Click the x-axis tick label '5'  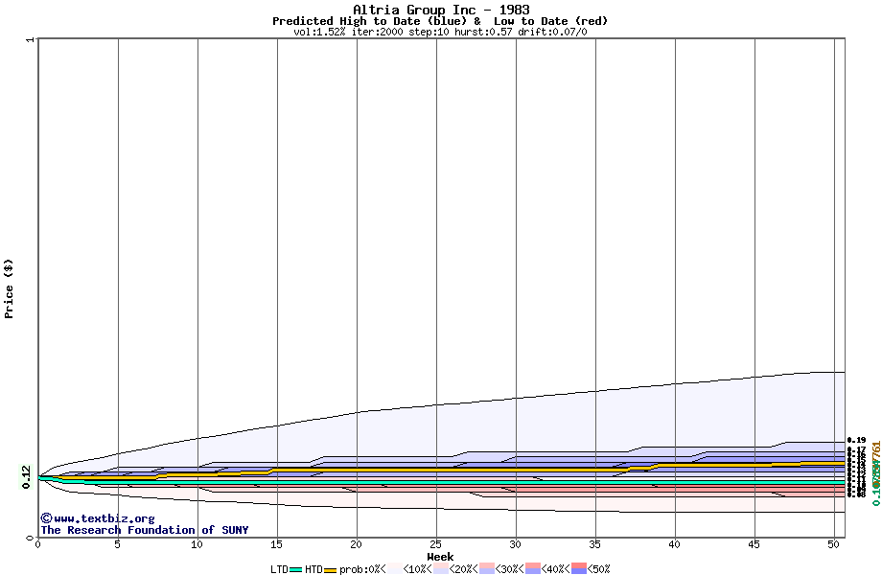tap(118, 544)
